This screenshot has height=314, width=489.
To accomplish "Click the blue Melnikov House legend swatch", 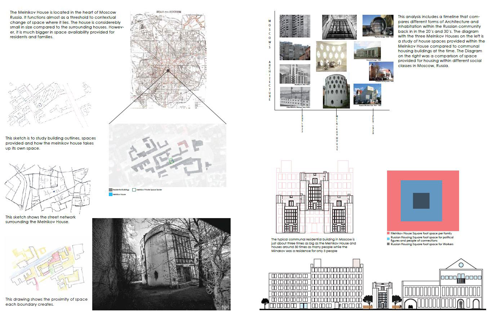I will [x=111, y=194].
